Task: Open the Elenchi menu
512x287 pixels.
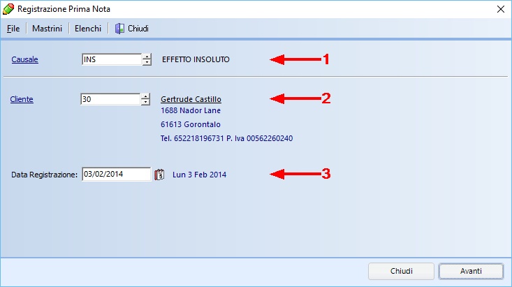Action: [x=88, y=29]
